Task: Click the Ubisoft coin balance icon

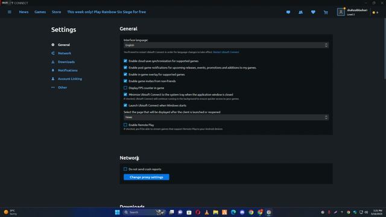Action: 374,12
